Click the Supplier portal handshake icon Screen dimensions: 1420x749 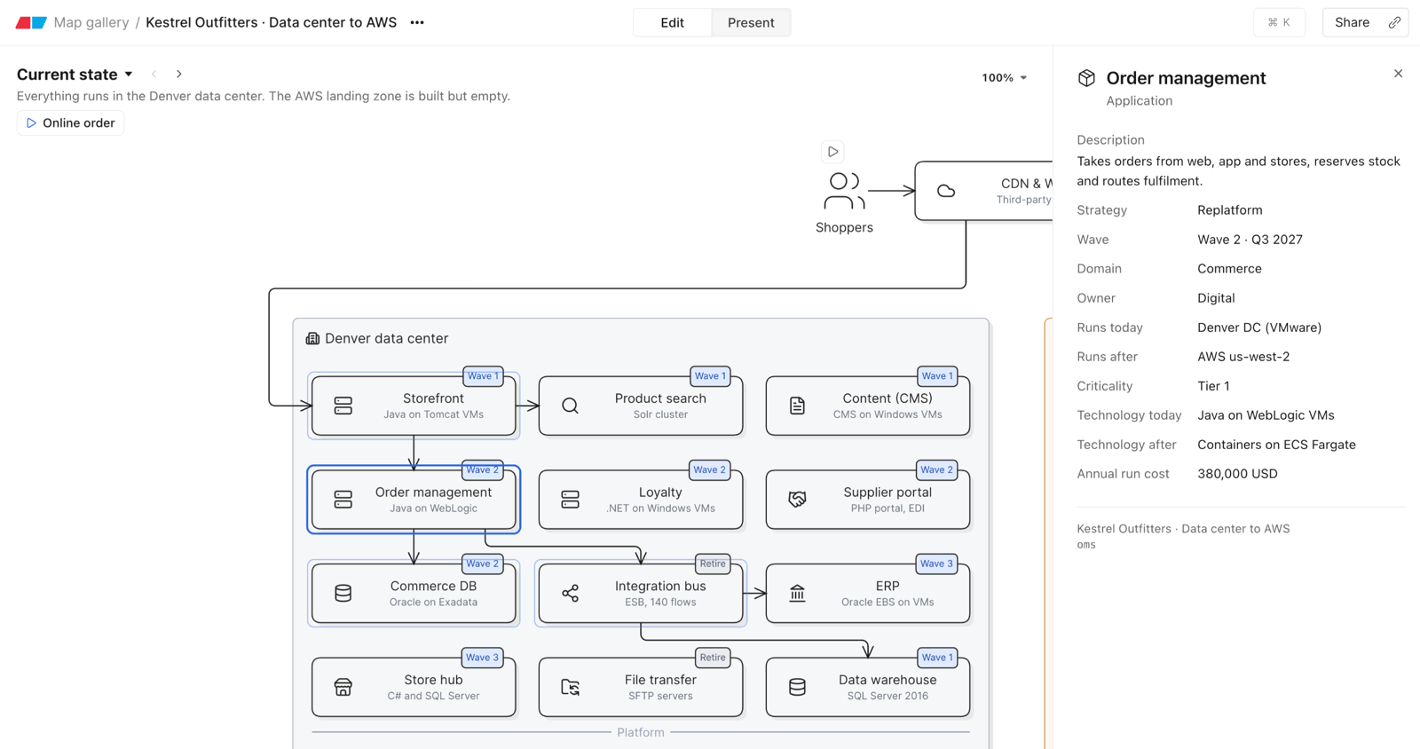[797, 500]
